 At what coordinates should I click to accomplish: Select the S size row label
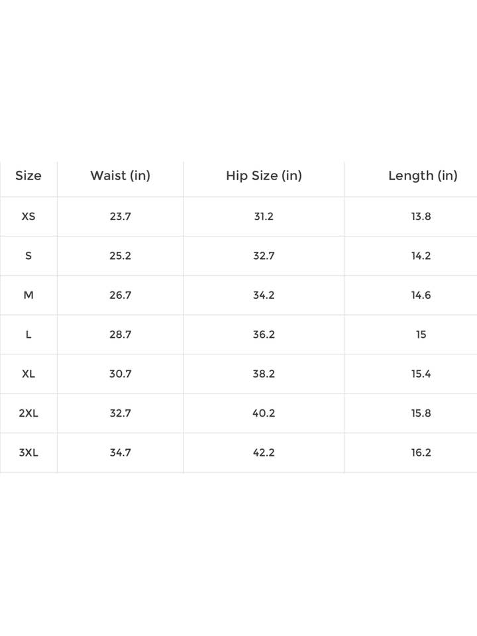(28, 256)
